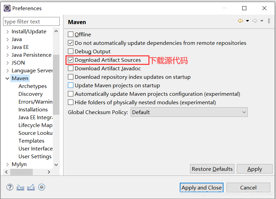The image size is (276, 199).
Task: Check Hide folders of physically nested modules
Action: [71, 102]
